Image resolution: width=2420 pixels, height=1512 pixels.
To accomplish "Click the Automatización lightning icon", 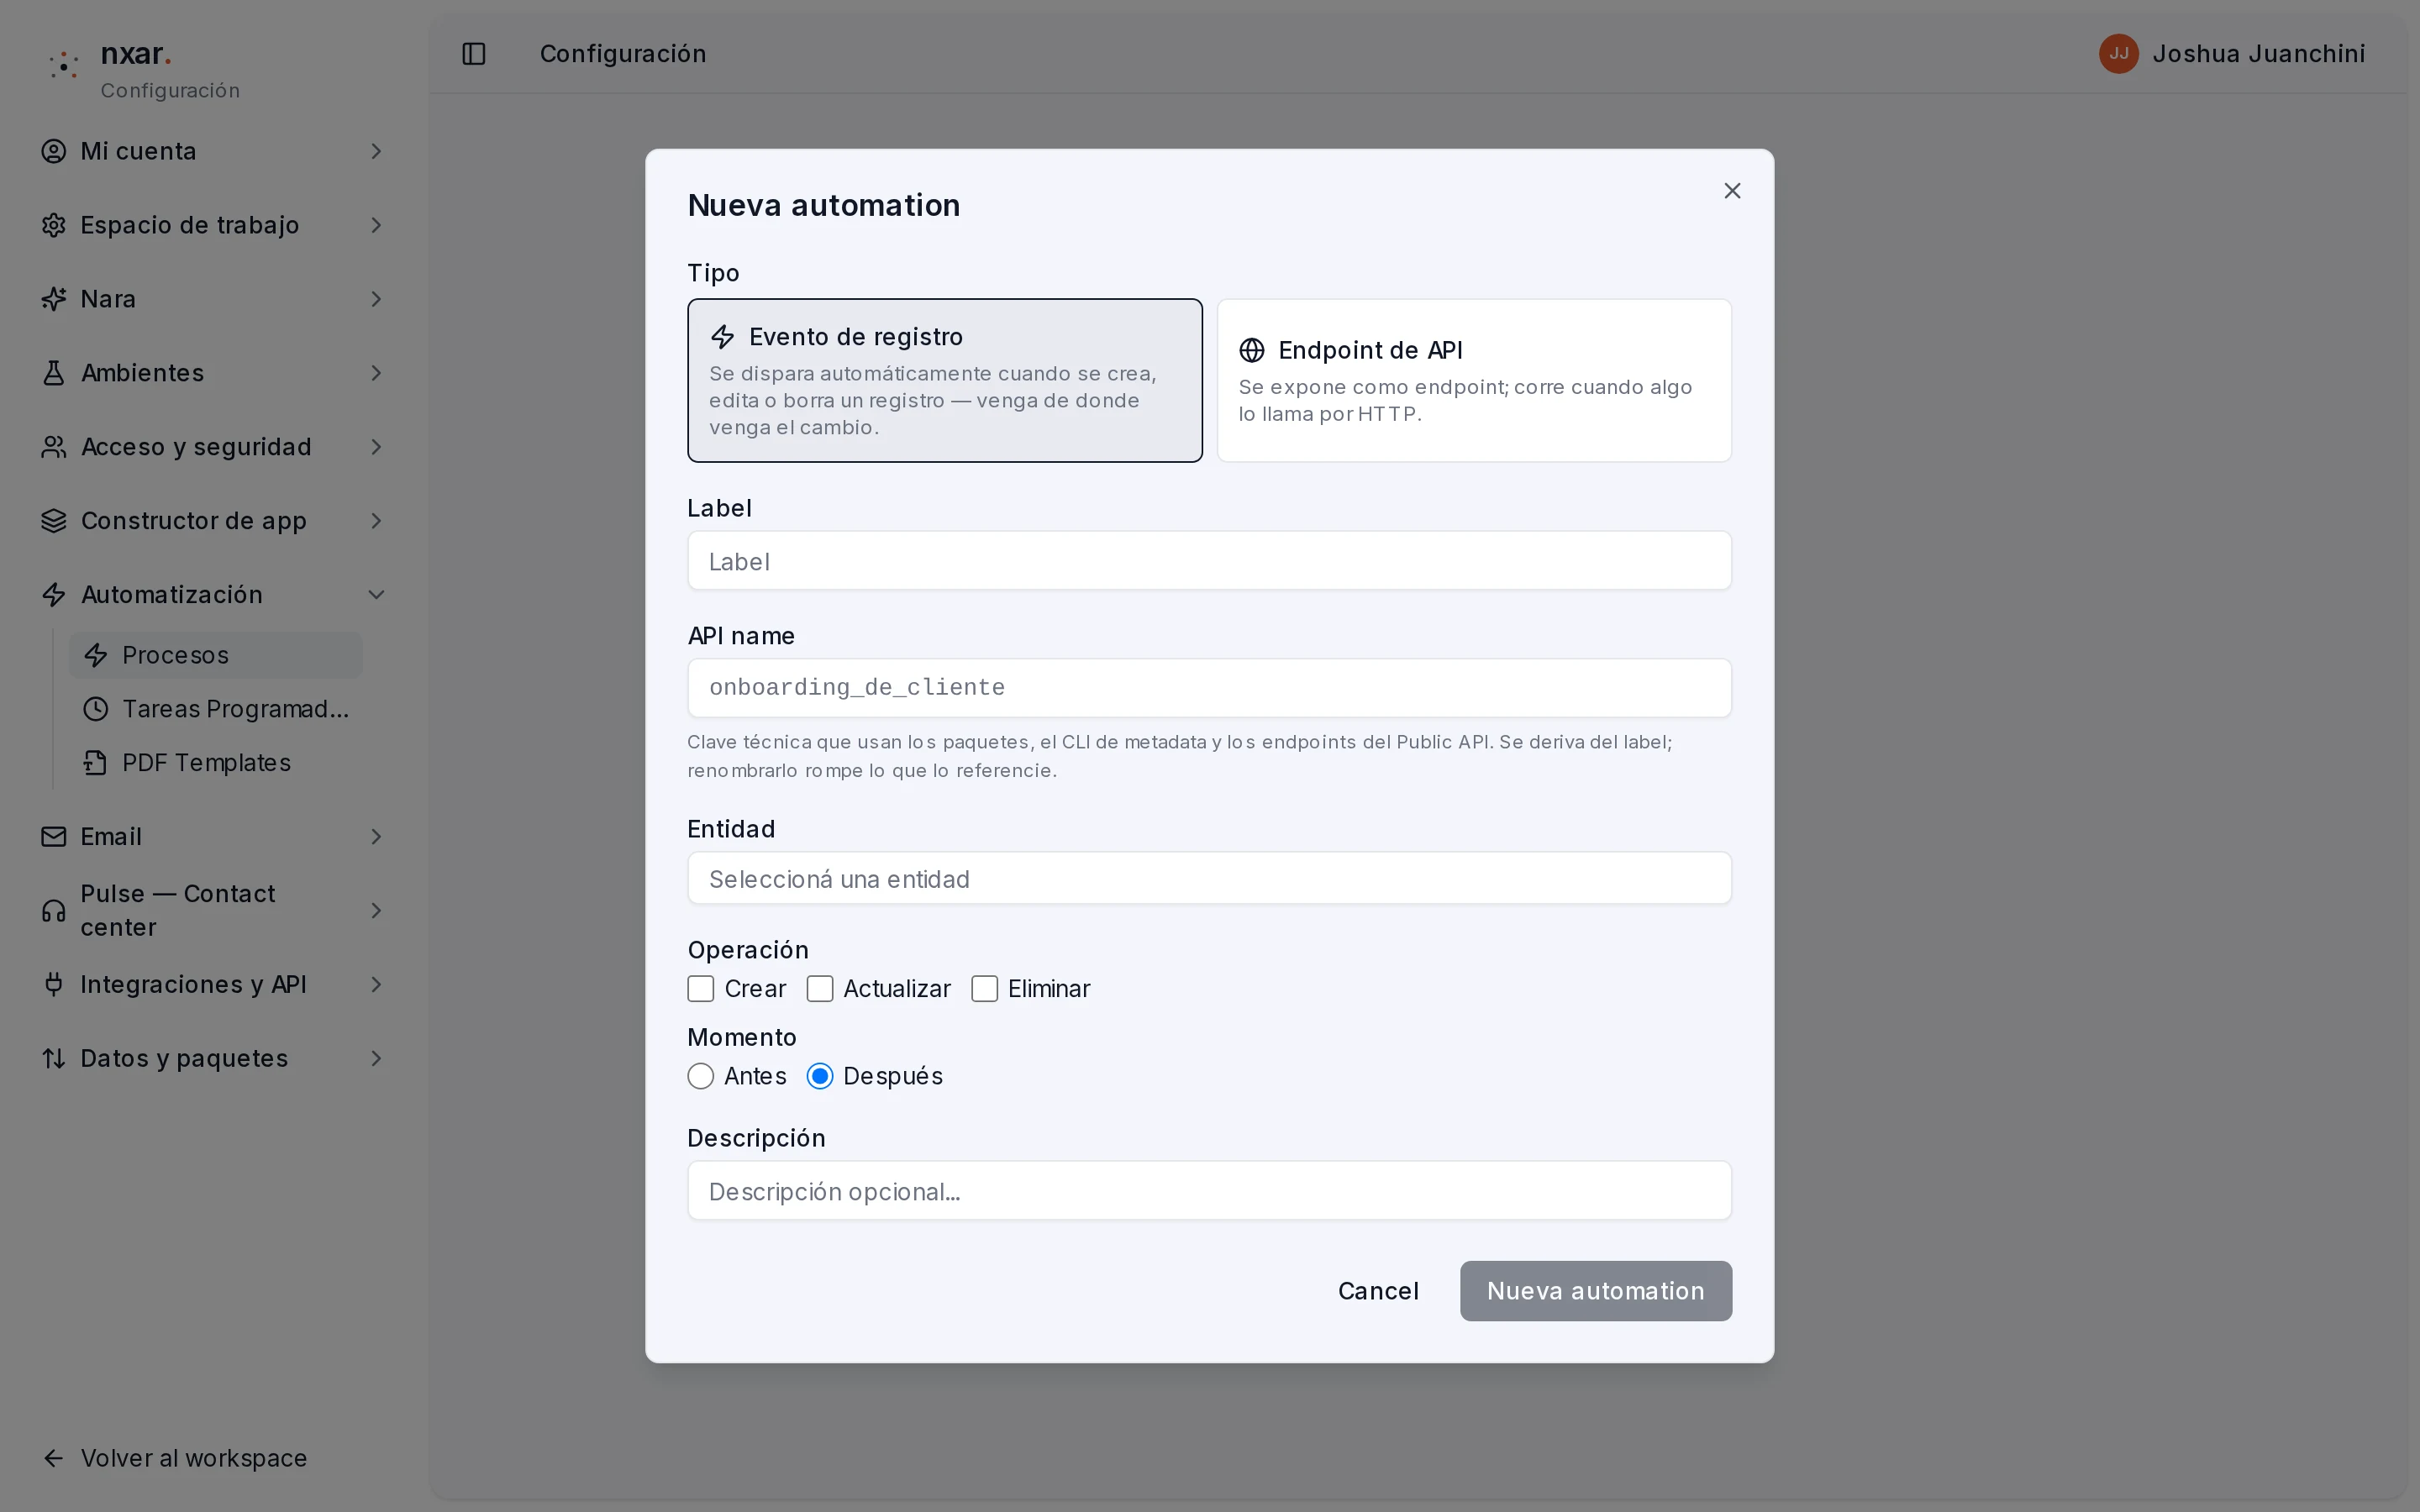I will (x=54, y=595).
